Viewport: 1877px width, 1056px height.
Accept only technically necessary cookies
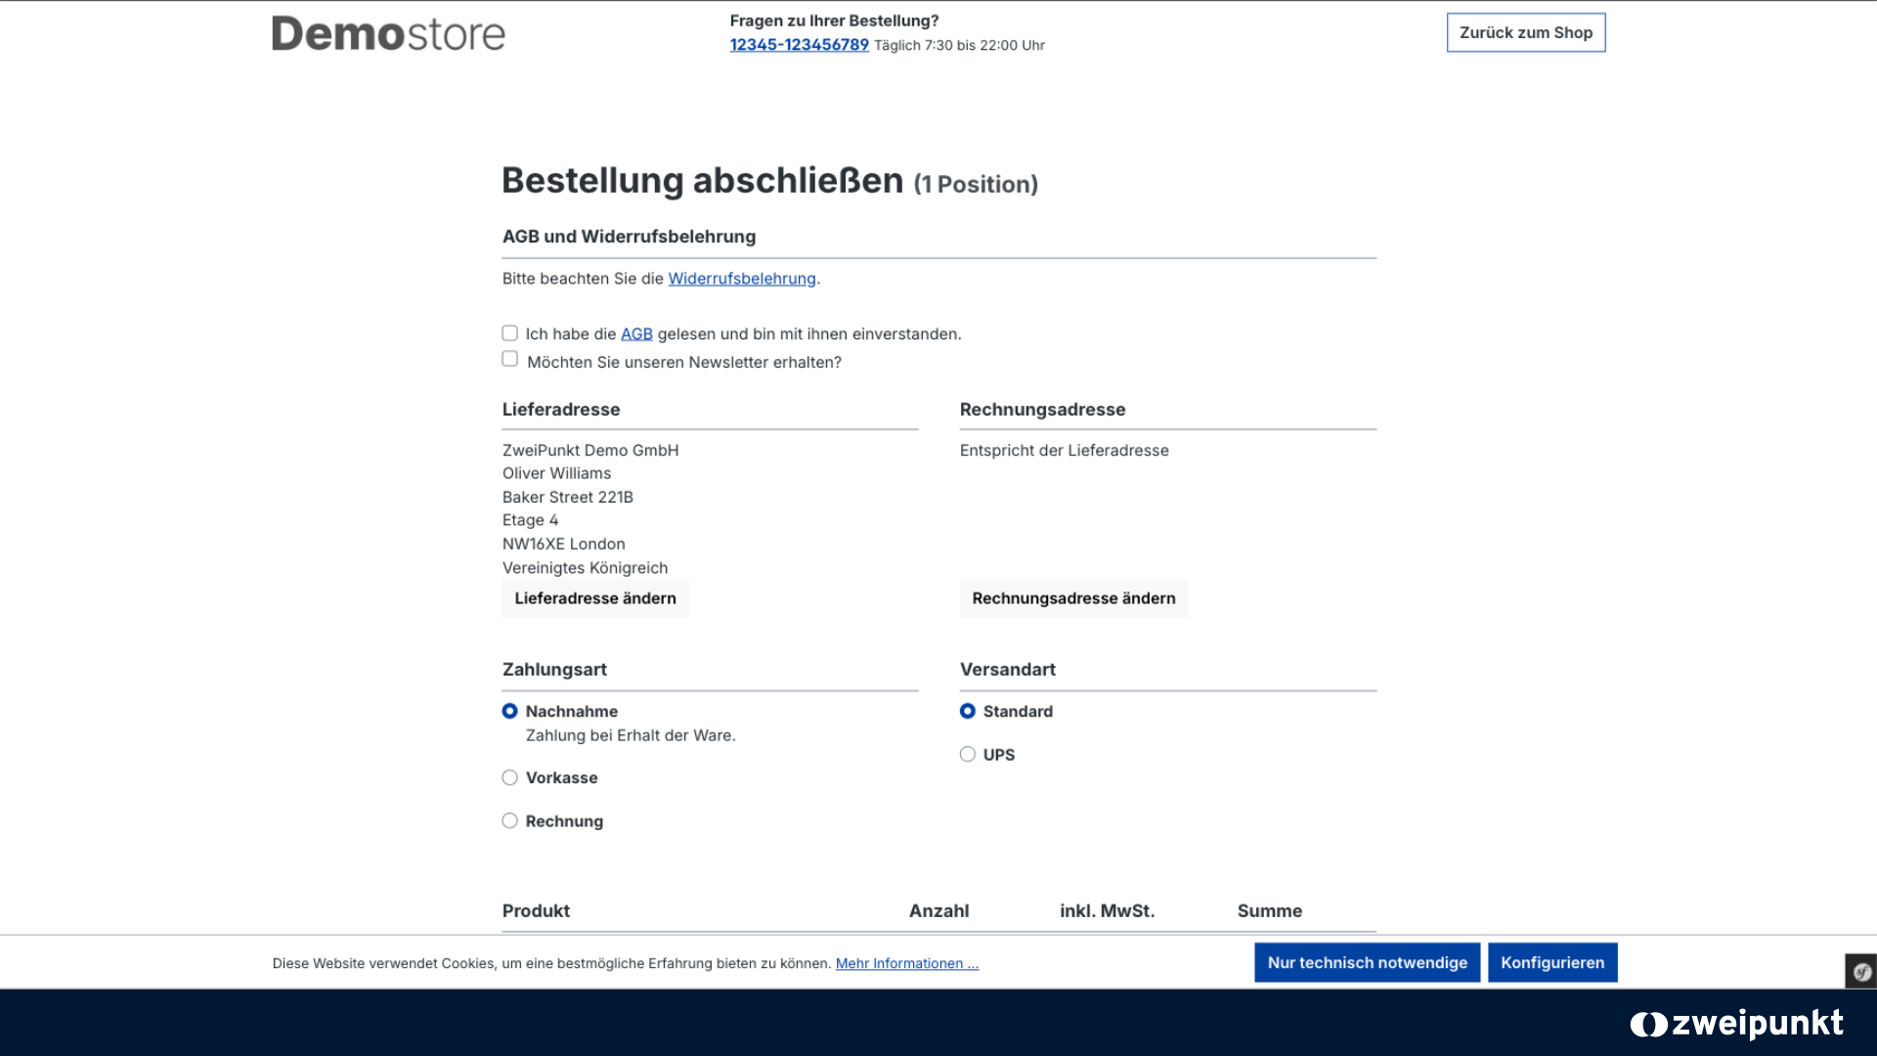point(1367,963)
